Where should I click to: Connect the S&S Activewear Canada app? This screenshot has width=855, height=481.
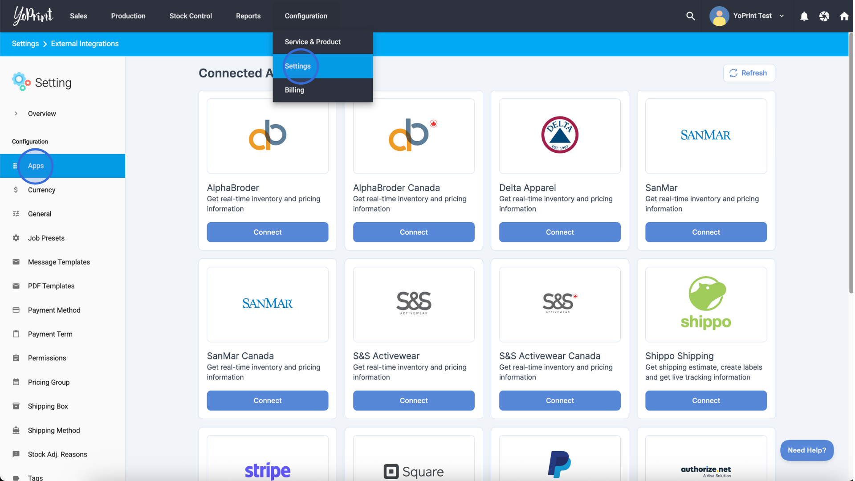point(560,400)
